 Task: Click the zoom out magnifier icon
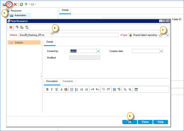point(125,89)
